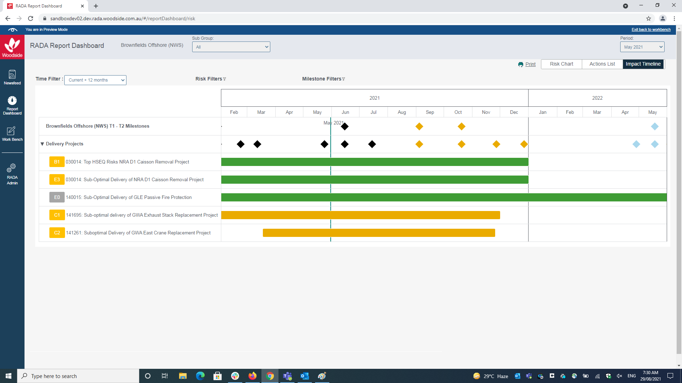Click the preview mode eye icon

click(12, 30)
